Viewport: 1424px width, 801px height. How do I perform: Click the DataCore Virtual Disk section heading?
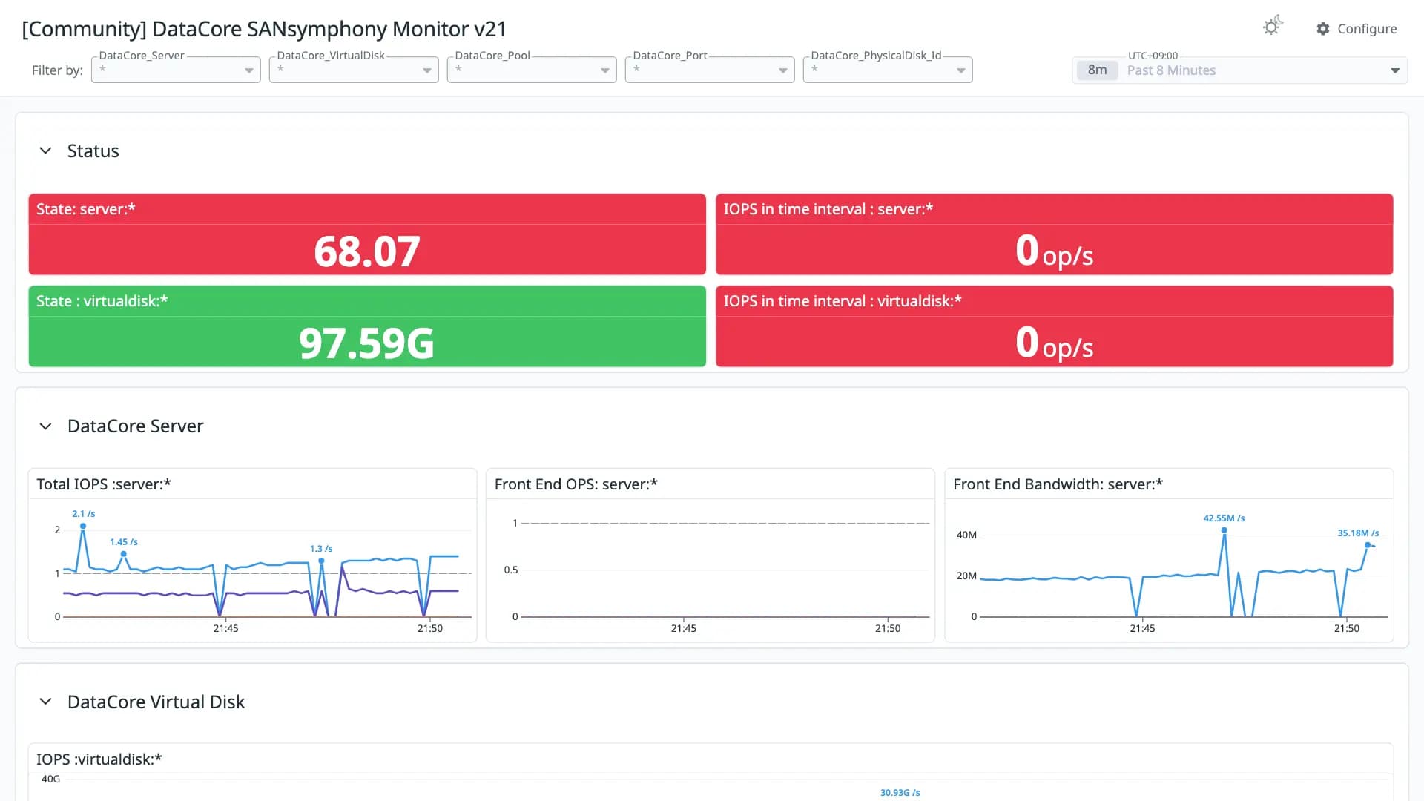coord(156,702)
